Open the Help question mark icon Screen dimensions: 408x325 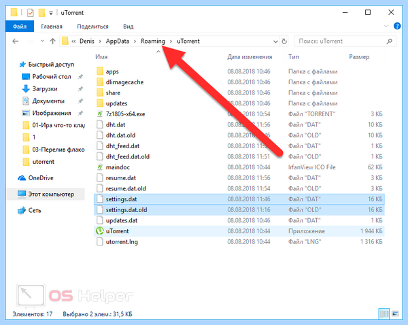[x=397, y=26]
